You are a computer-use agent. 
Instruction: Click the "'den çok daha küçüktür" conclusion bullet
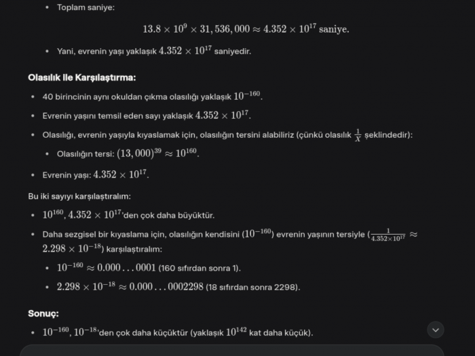point(178,333)
